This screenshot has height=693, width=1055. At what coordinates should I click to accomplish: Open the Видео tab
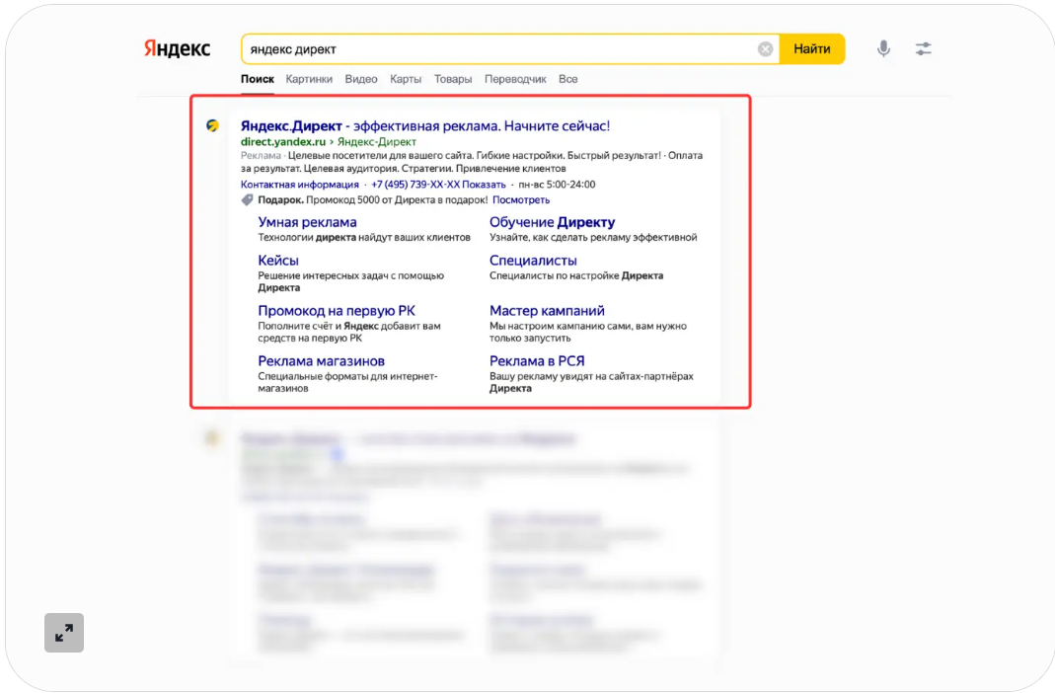[x=361, y=79]
